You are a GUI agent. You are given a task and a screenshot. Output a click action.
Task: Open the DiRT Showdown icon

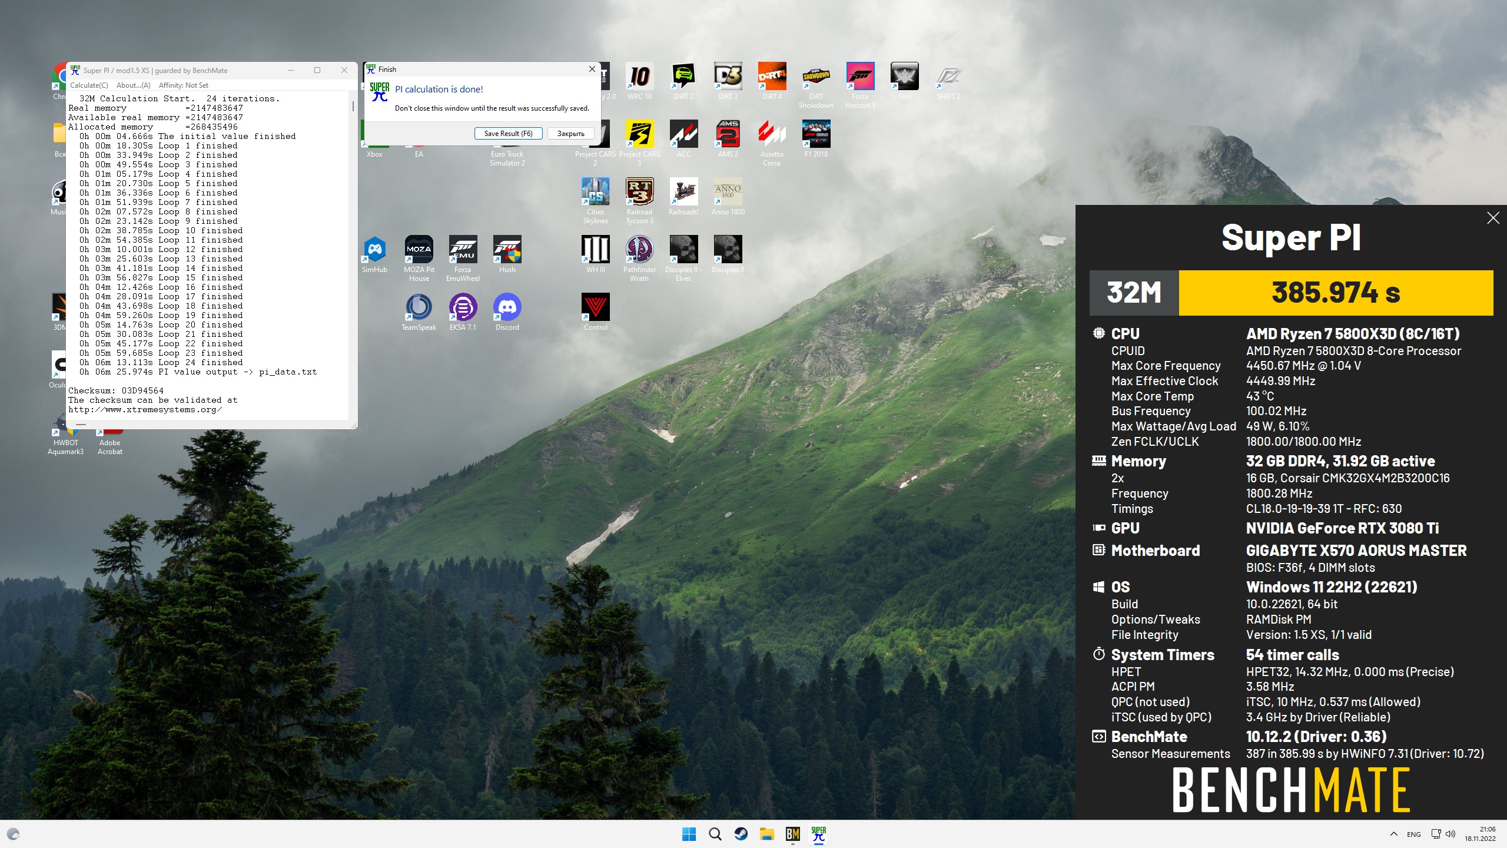(x=816, y=85)
